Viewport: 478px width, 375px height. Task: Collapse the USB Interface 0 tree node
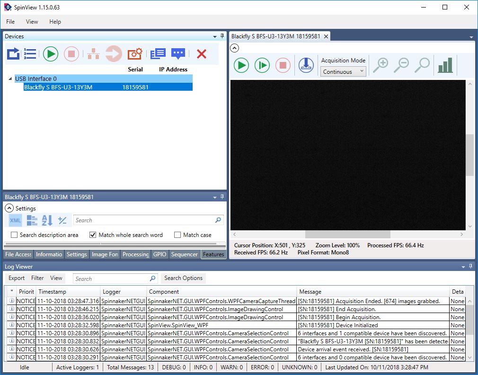tap(10, 79)
